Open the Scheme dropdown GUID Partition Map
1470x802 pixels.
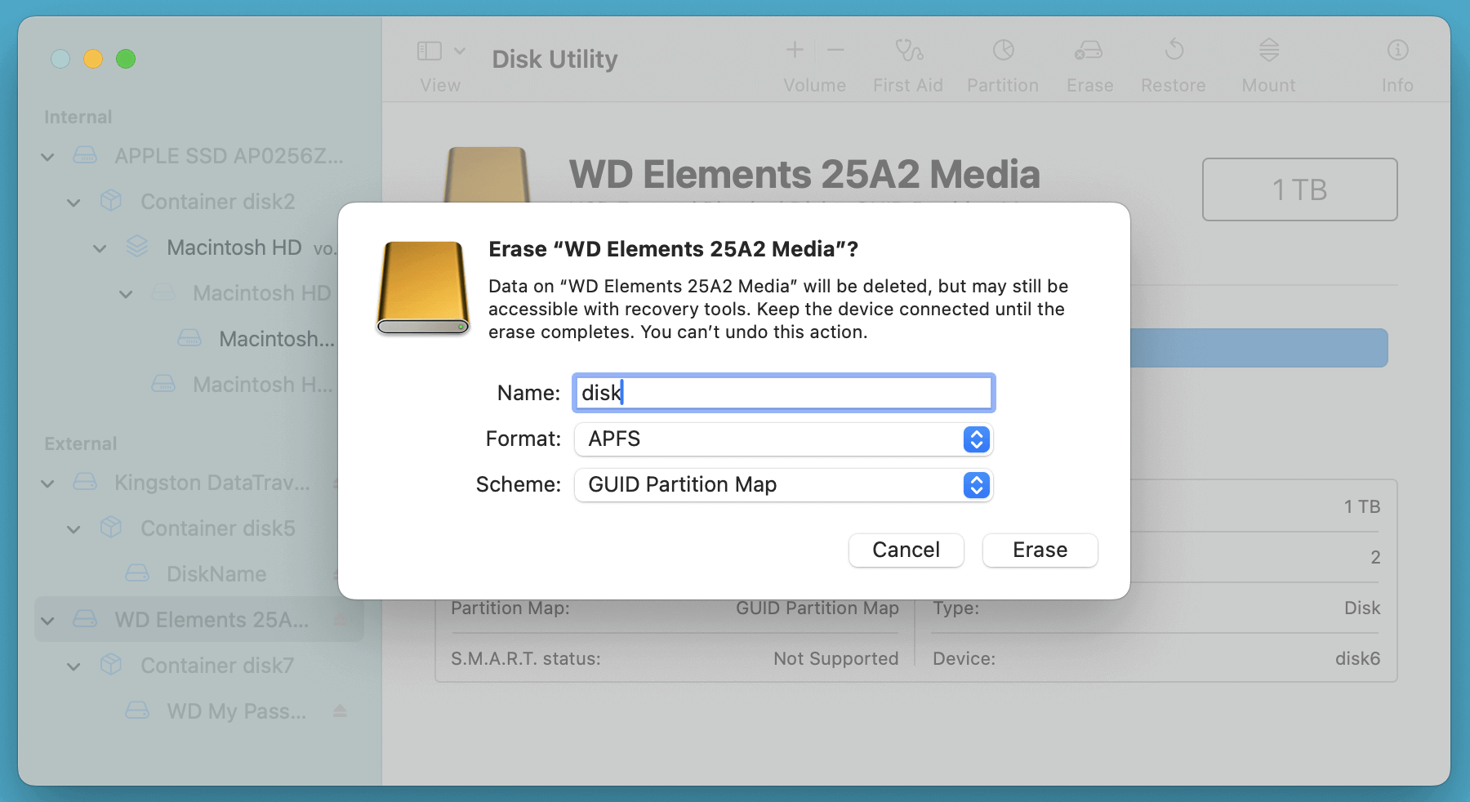coord(782,485)
